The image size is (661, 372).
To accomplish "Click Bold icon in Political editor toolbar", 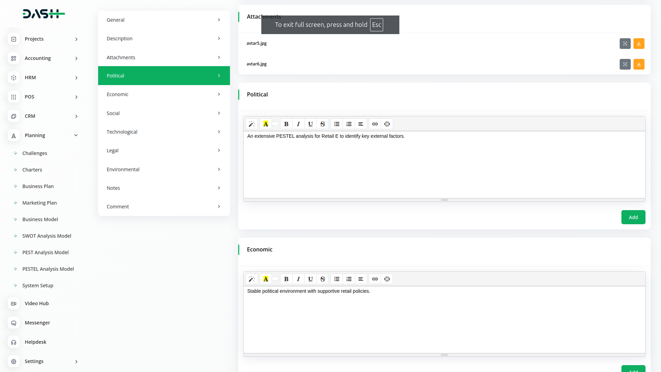I will (286, 124).
